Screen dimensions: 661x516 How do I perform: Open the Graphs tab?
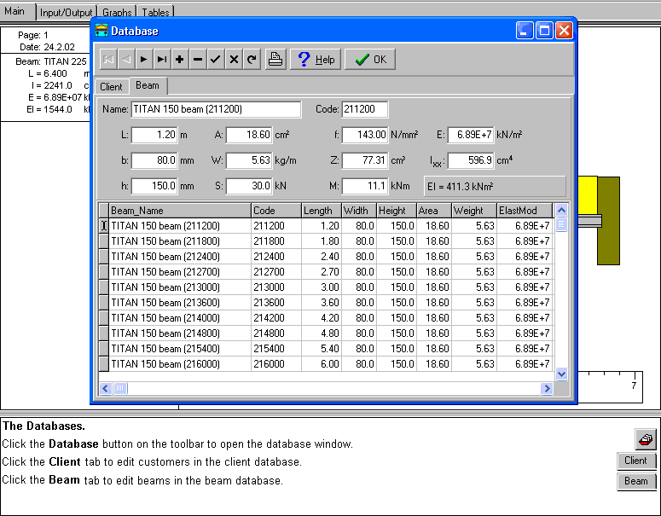point(117,13)
